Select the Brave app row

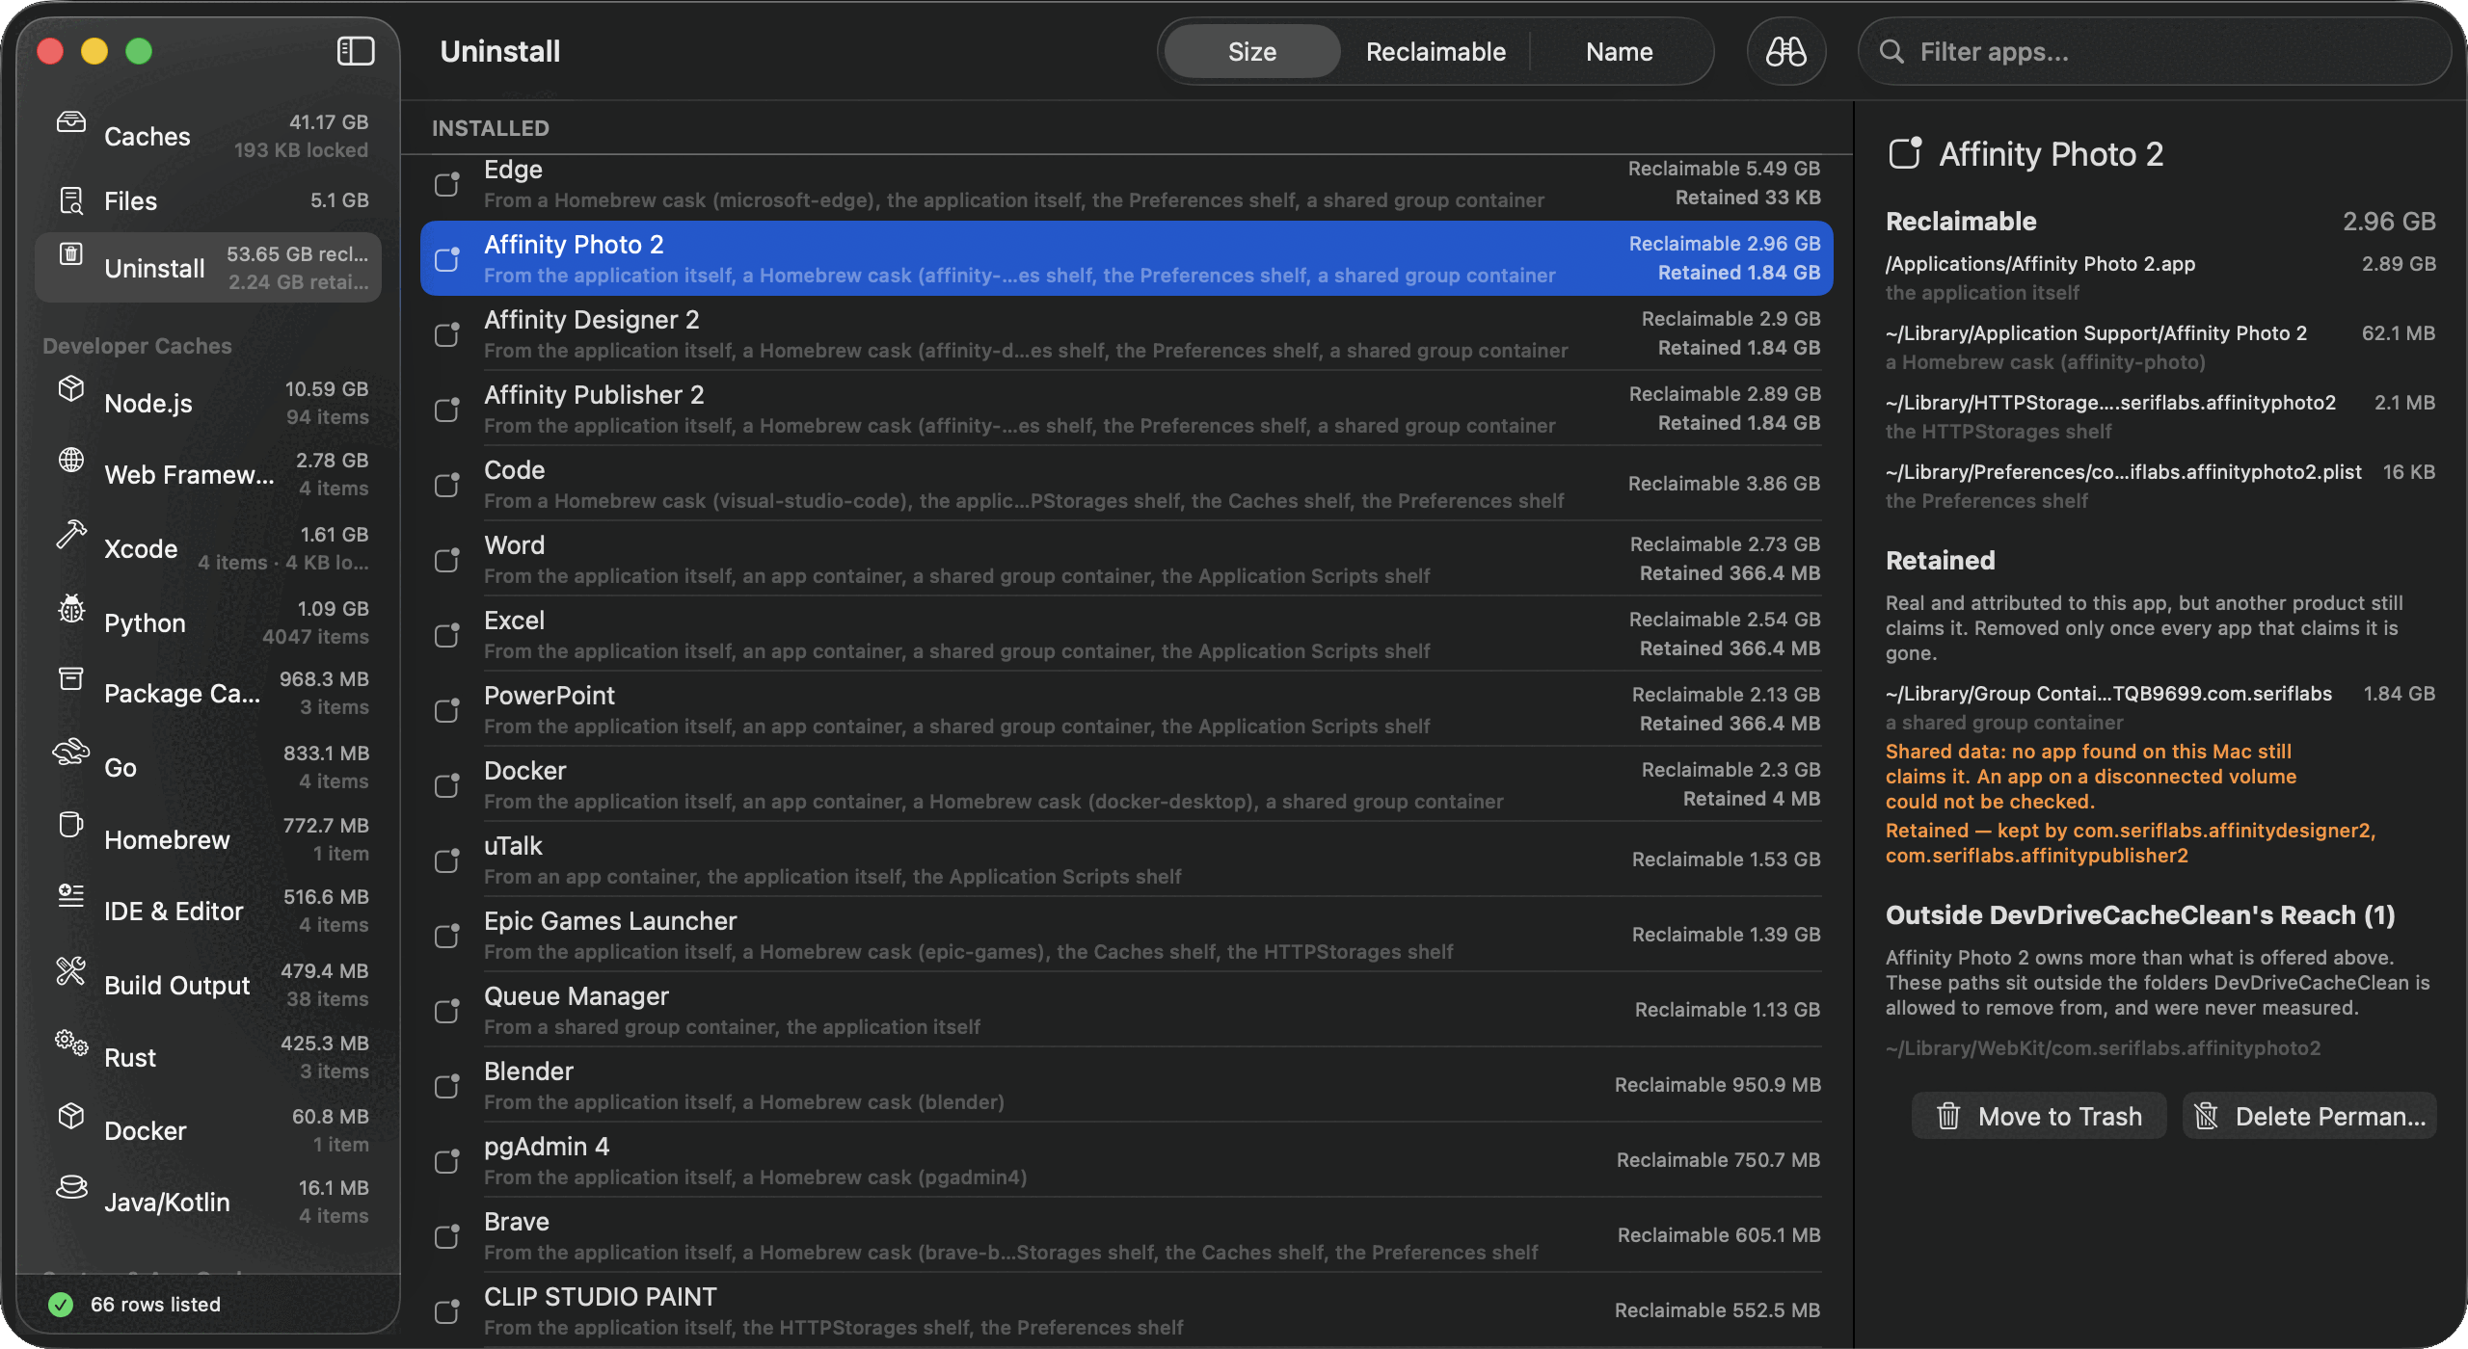click(1127, 1235)
